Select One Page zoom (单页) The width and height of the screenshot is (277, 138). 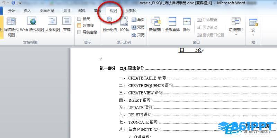(x=138, y=20)
